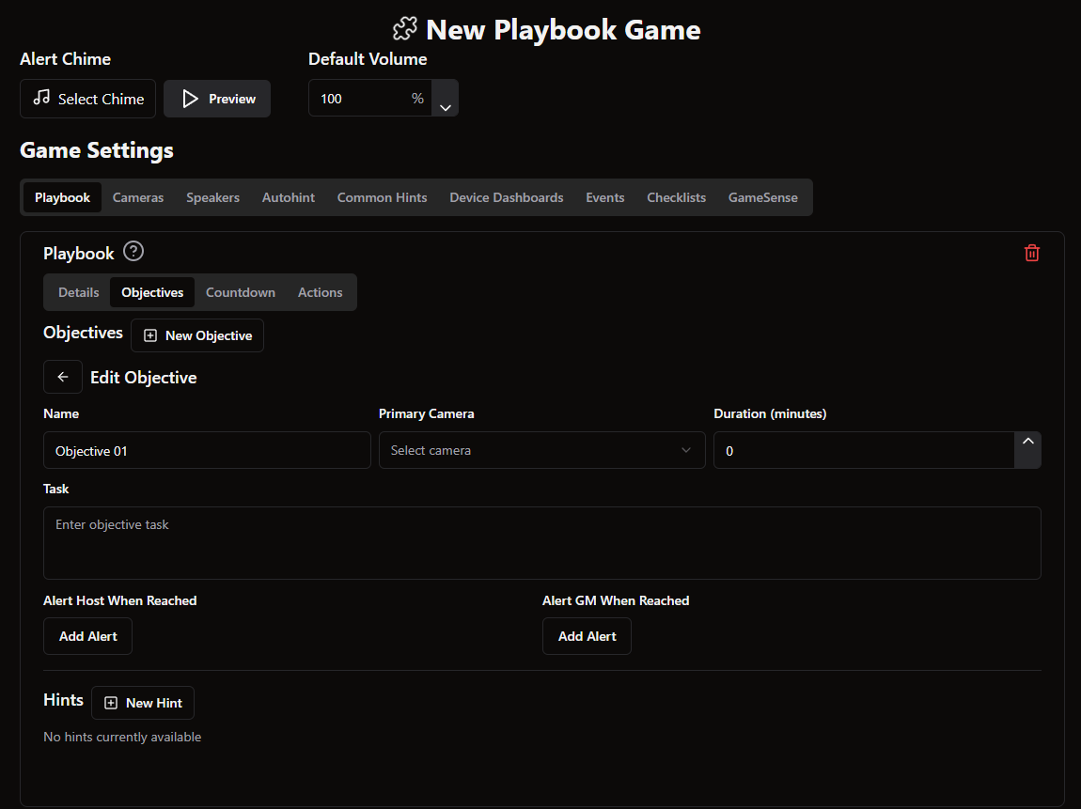Open the Cameras tab
This screenshot has width=1081, height=809.
click(x=138, y=197)
